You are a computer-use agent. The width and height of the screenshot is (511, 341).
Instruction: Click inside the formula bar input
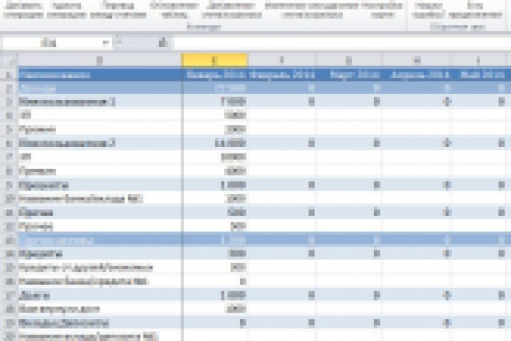342,43
